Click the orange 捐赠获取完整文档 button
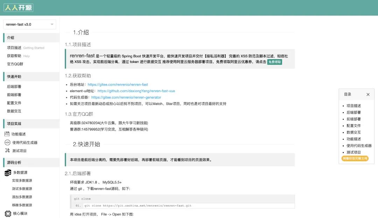 pyautogui.click(x=355, y=159)
